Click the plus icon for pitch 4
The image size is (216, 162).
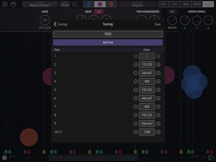[x=158, y=81]
